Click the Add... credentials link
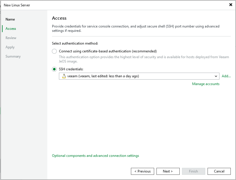 [226, 76]
